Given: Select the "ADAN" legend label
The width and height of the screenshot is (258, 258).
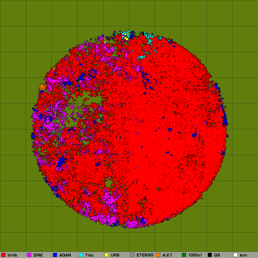Looking at the screenshot, I should pos(65,255).
